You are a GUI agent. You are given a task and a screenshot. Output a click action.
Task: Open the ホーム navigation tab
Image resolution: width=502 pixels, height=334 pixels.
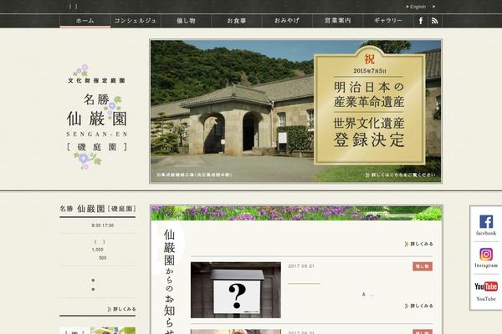[85, 21]
